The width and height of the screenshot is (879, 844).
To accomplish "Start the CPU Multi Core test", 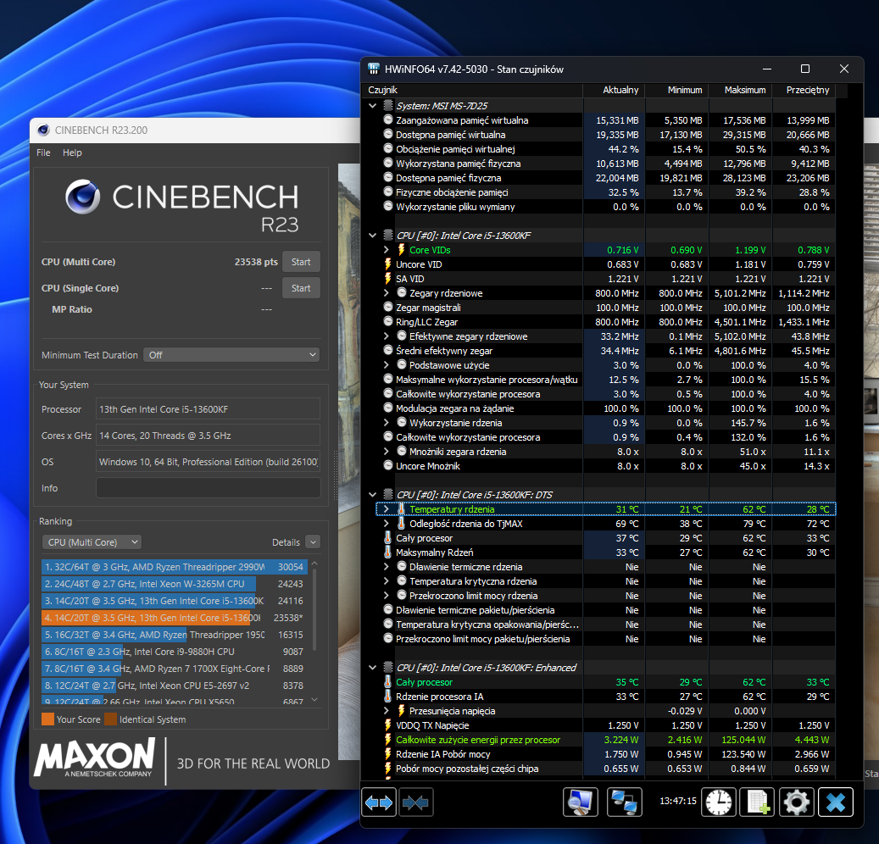I will (301, 262).
